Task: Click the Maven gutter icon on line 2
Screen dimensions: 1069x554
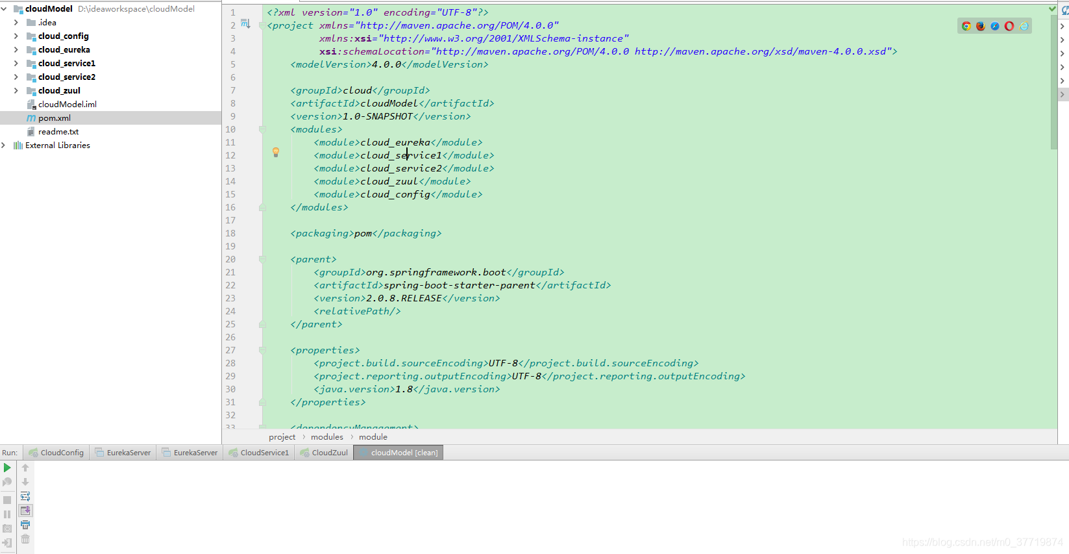Action: click(245, 24)
